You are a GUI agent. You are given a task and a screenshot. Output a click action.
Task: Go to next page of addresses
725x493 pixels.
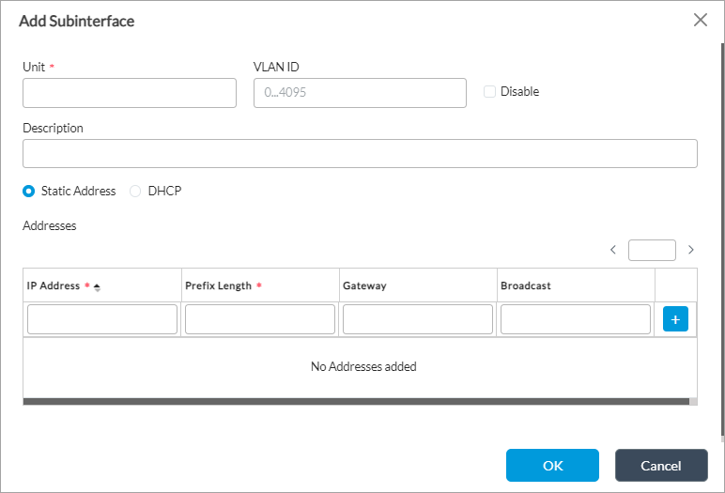[691, 250]
